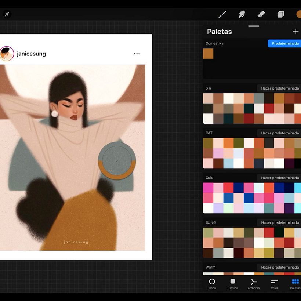The height and width of the screenshot is (301, 301).
Task: Select the Paletas tab
Action: point(295,284)
